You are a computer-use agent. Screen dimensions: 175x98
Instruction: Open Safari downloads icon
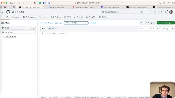160,3
